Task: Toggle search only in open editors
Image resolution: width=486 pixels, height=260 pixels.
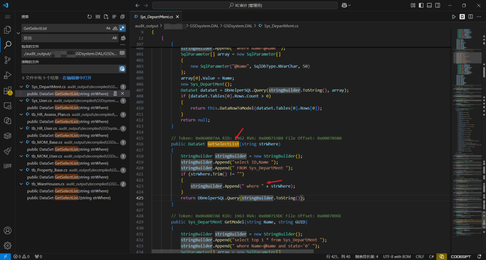Action: tap(122, 53)
